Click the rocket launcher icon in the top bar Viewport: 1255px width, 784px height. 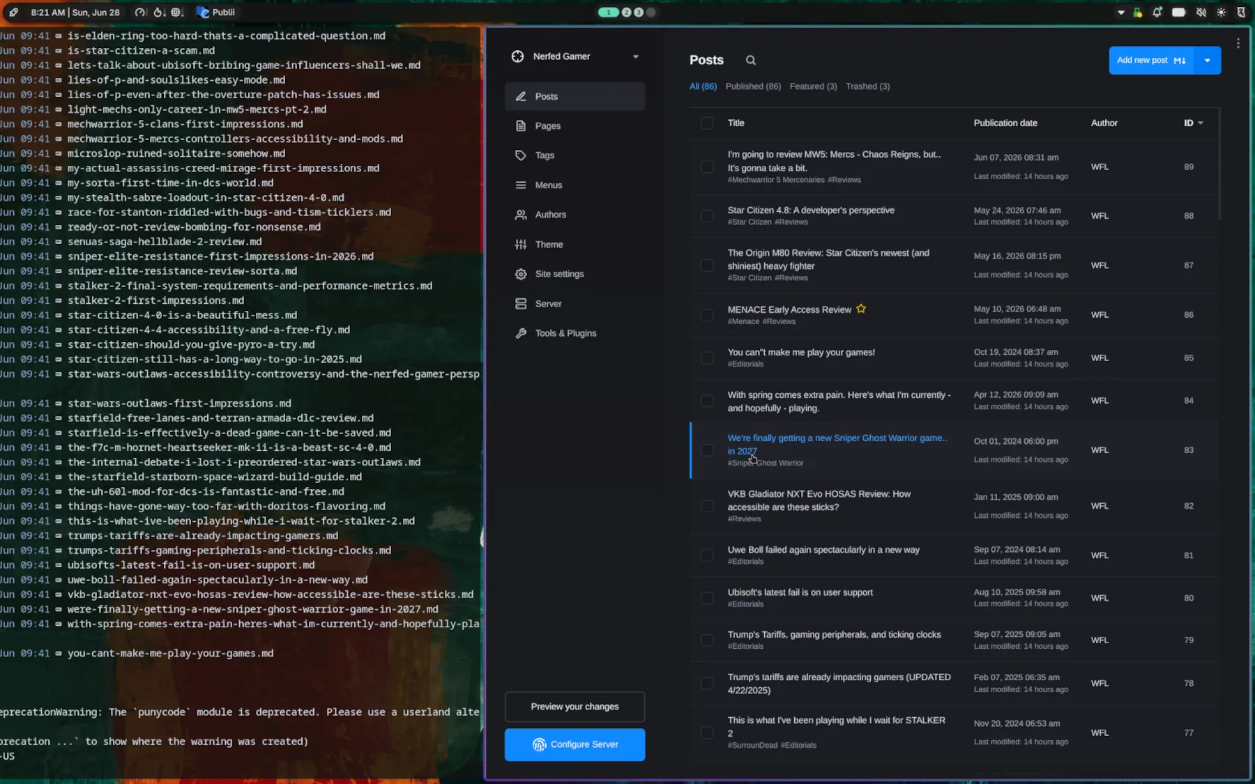pos(13,12)
